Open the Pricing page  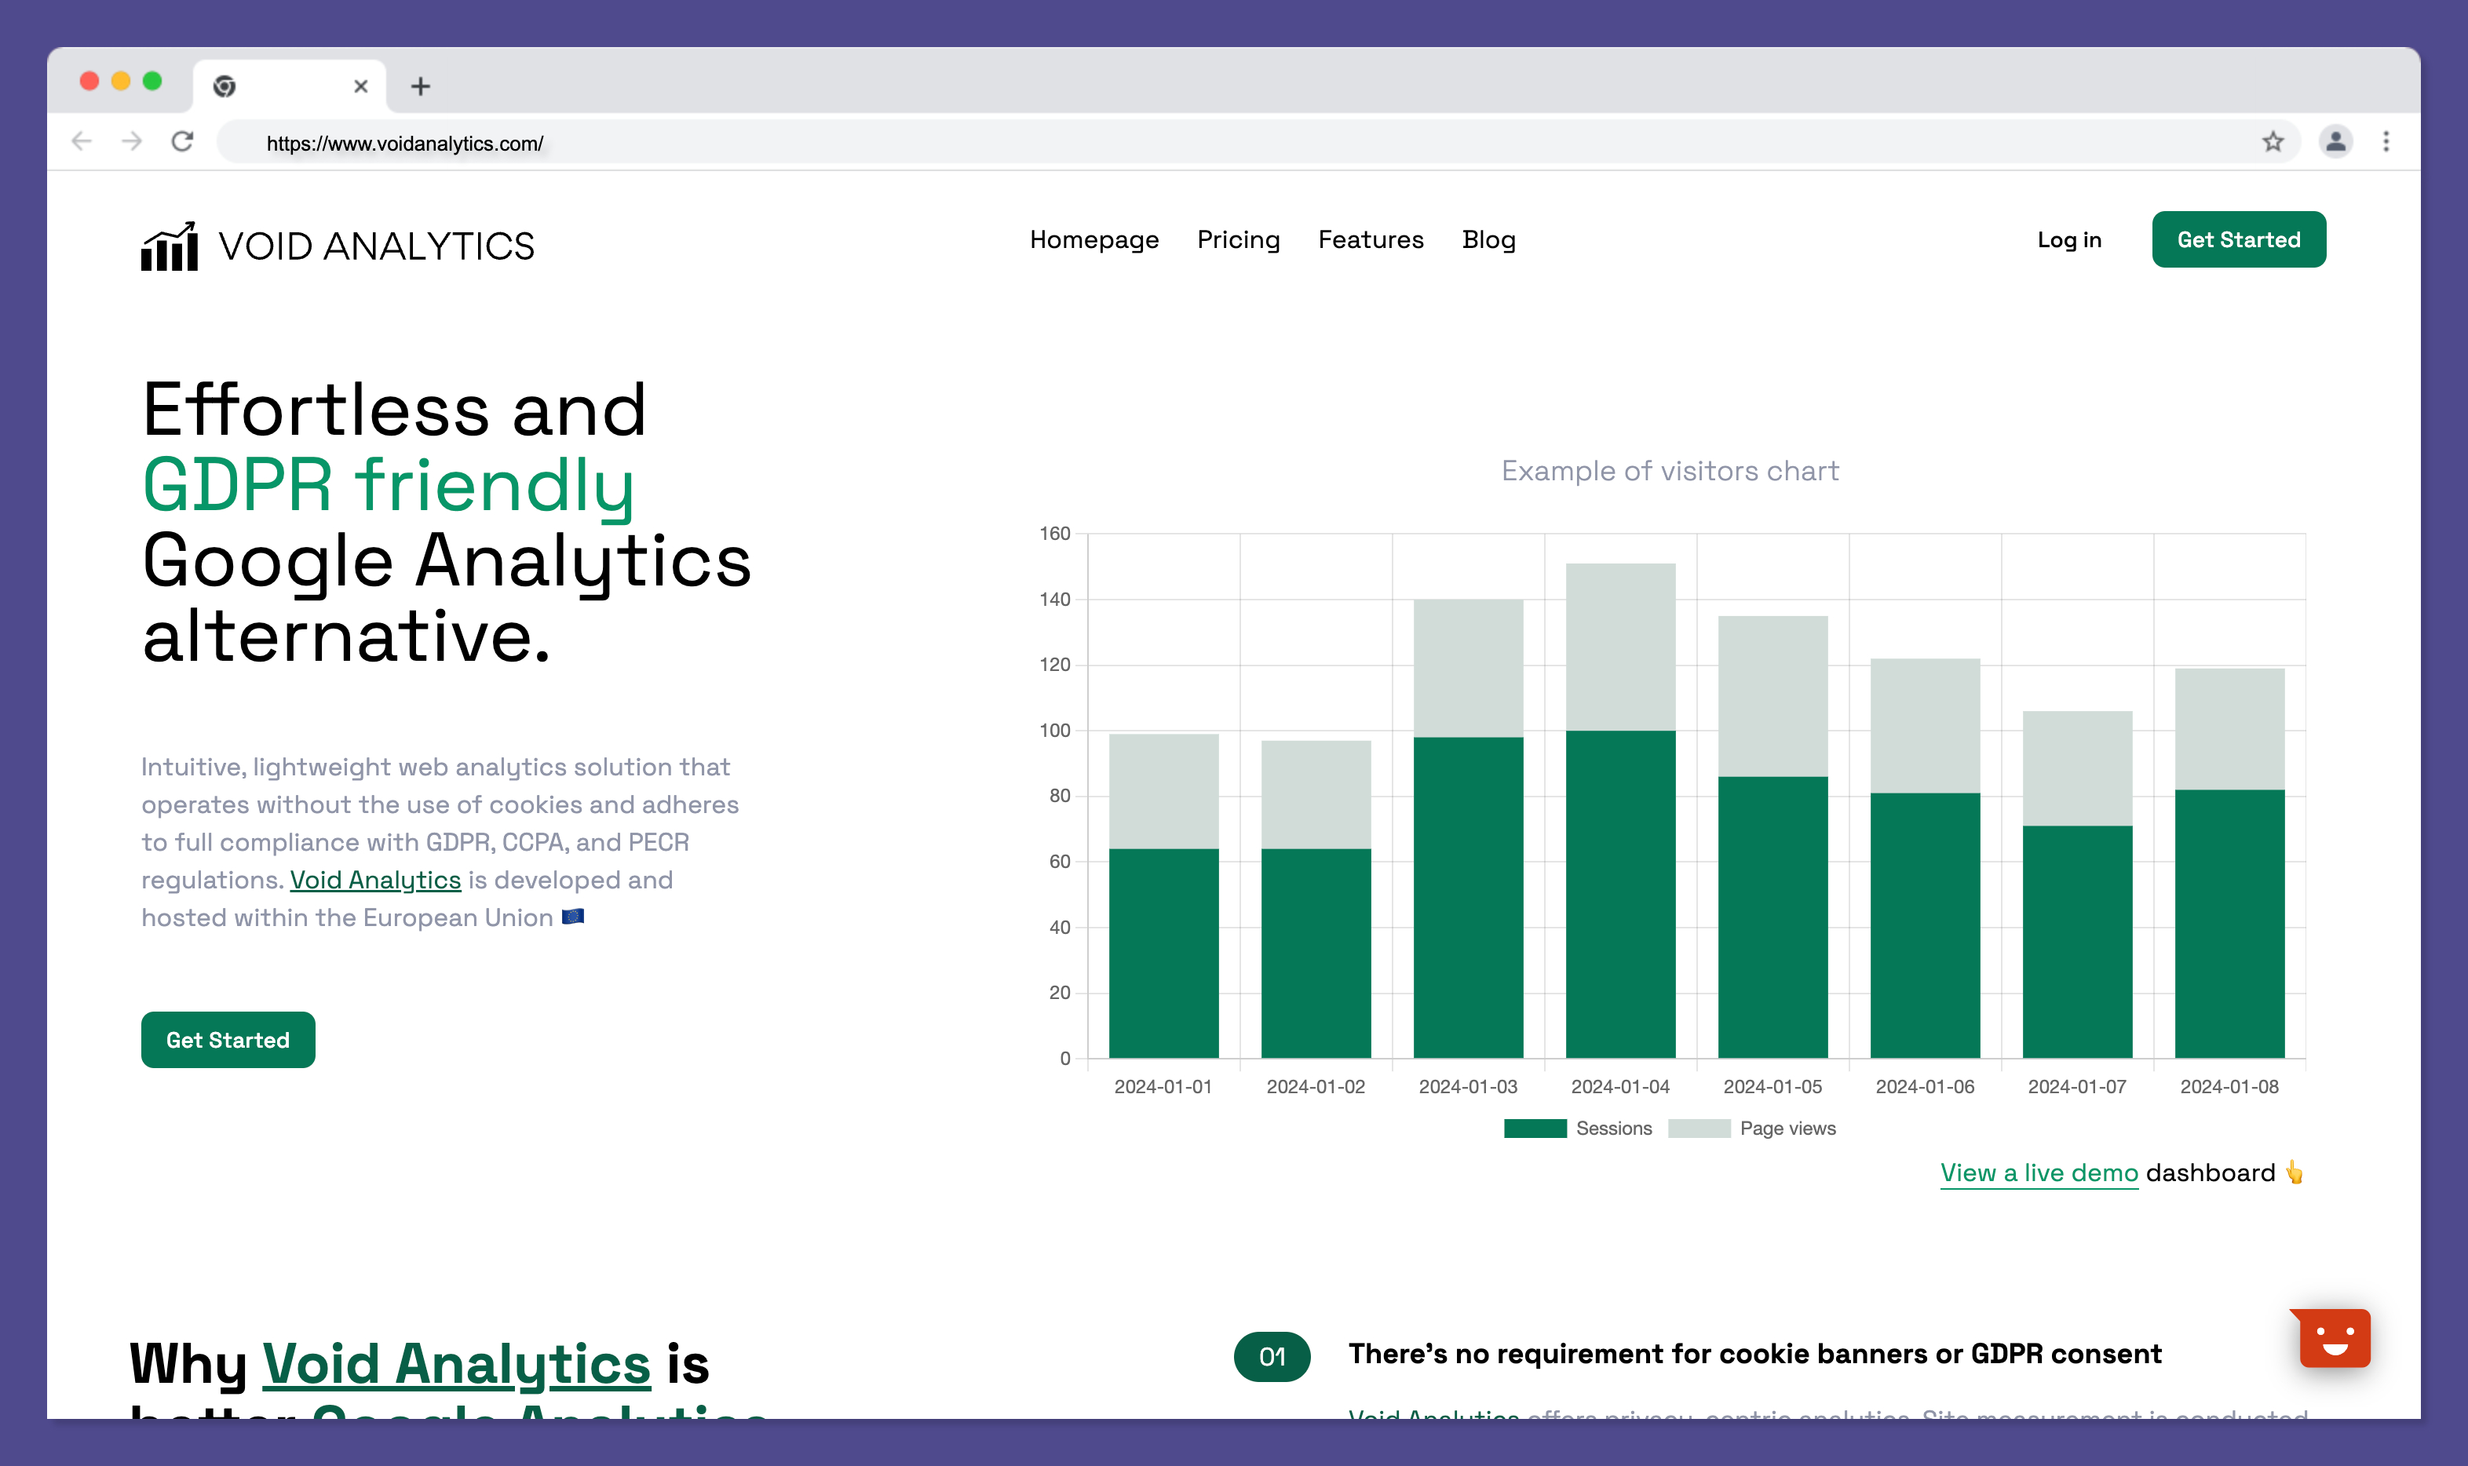pyautogui.click(x=1238, y=240)
